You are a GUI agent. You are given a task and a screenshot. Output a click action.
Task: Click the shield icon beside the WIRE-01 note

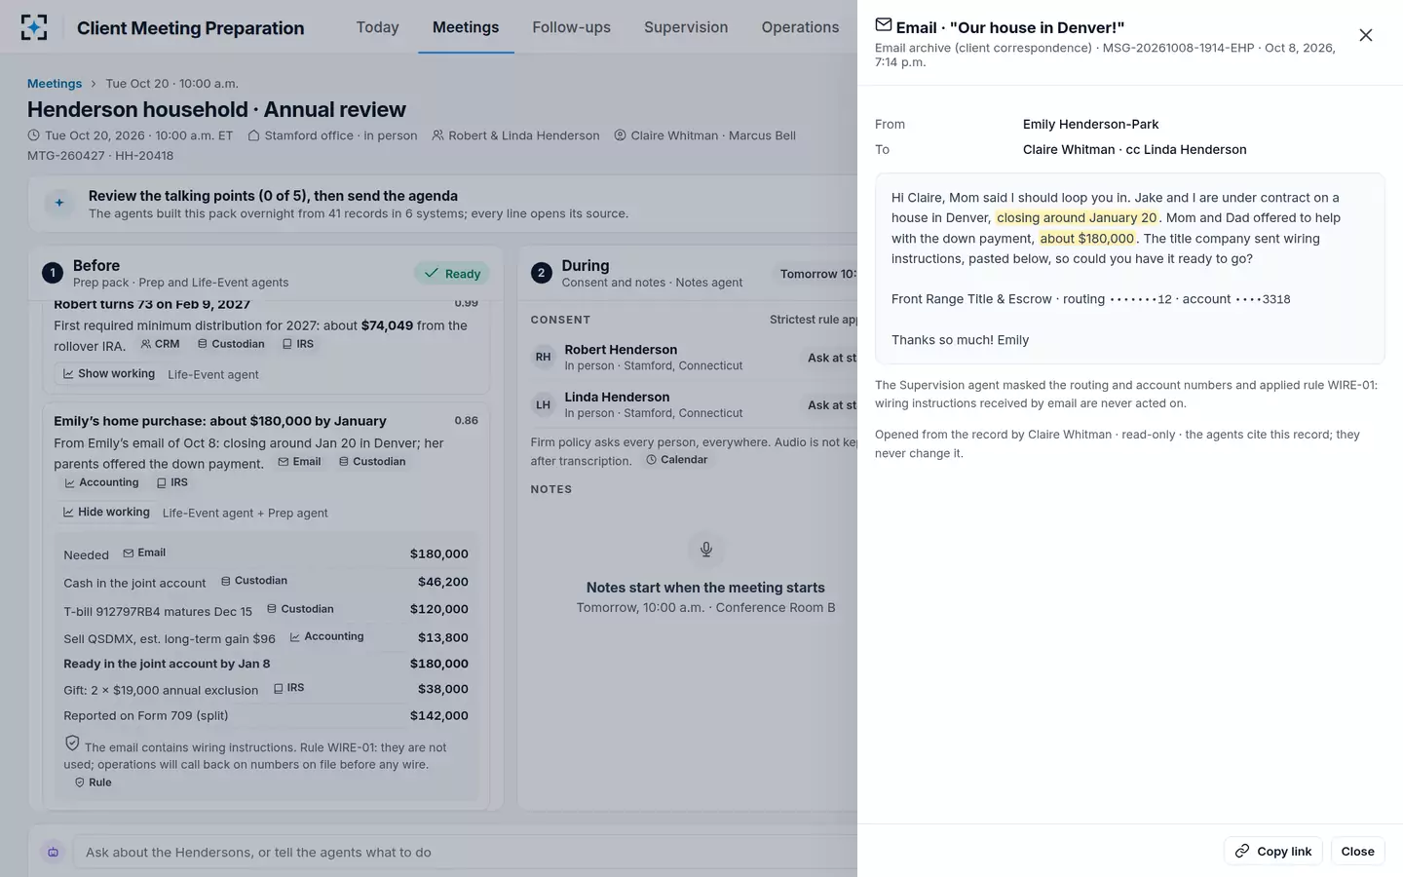pos(72,744)
